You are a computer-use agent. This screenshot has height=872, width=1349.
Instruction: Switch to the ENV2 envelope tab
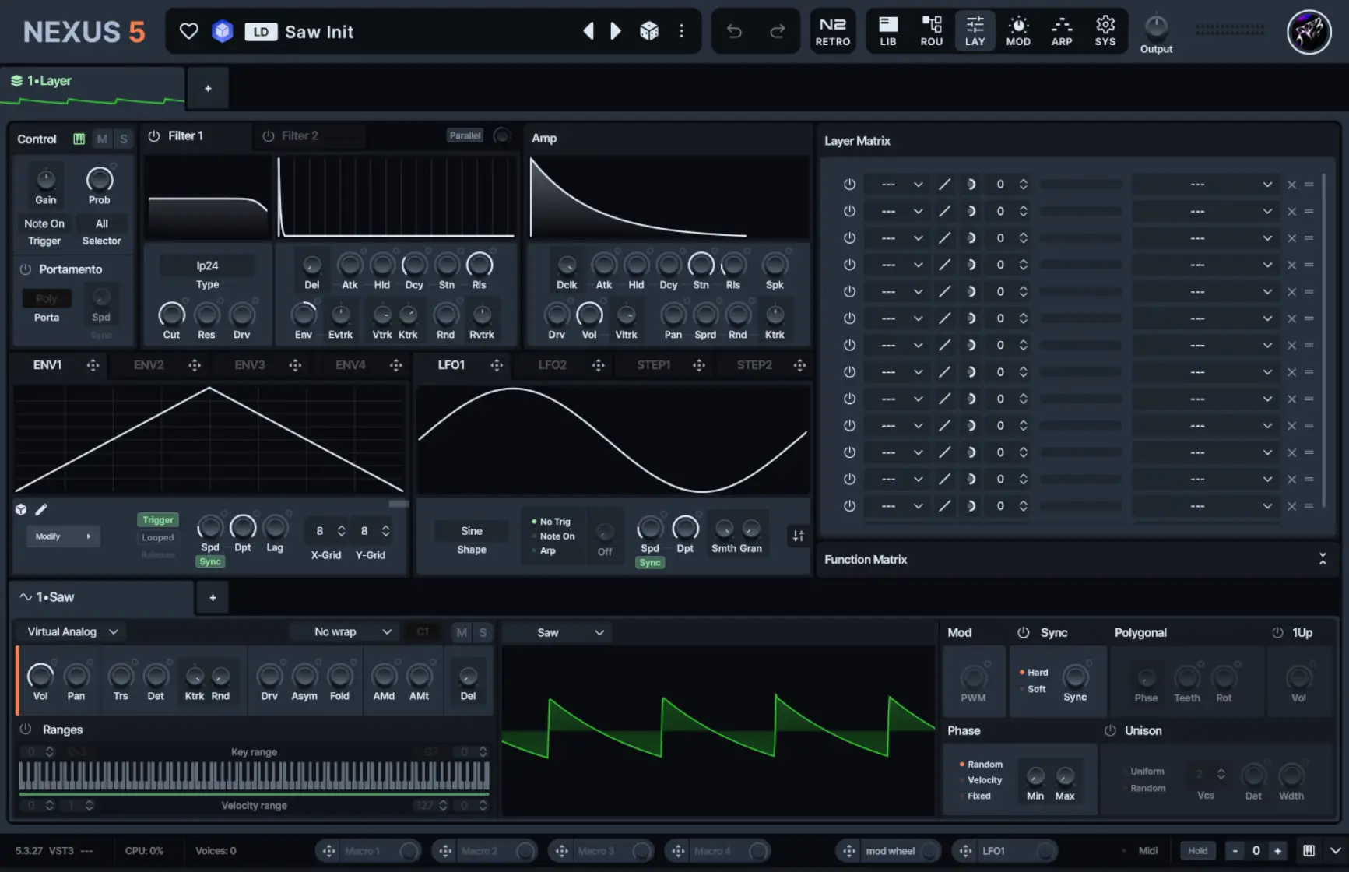pos(147,364)
